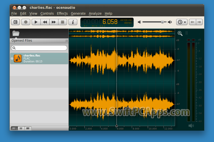
Task: Focus the opened files search field
Action: click(39, 48)
